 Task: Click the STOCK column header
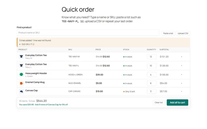pyautogui.click(x=126, y=49)
